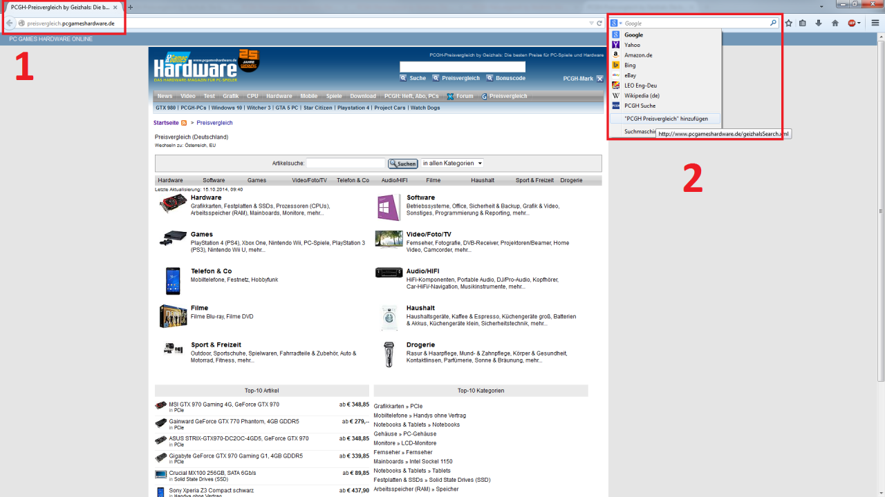Reload the page with the refresh icon

599,23
